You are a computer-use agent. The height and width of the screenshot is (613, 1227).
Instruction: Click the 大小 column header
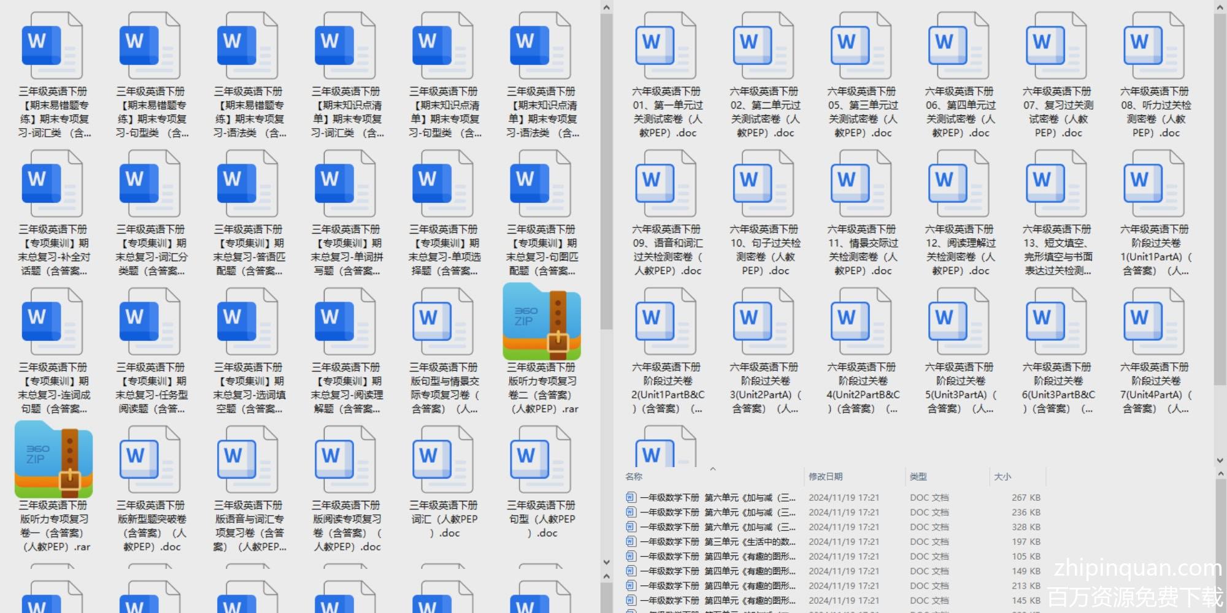(x=1002, y=477)
